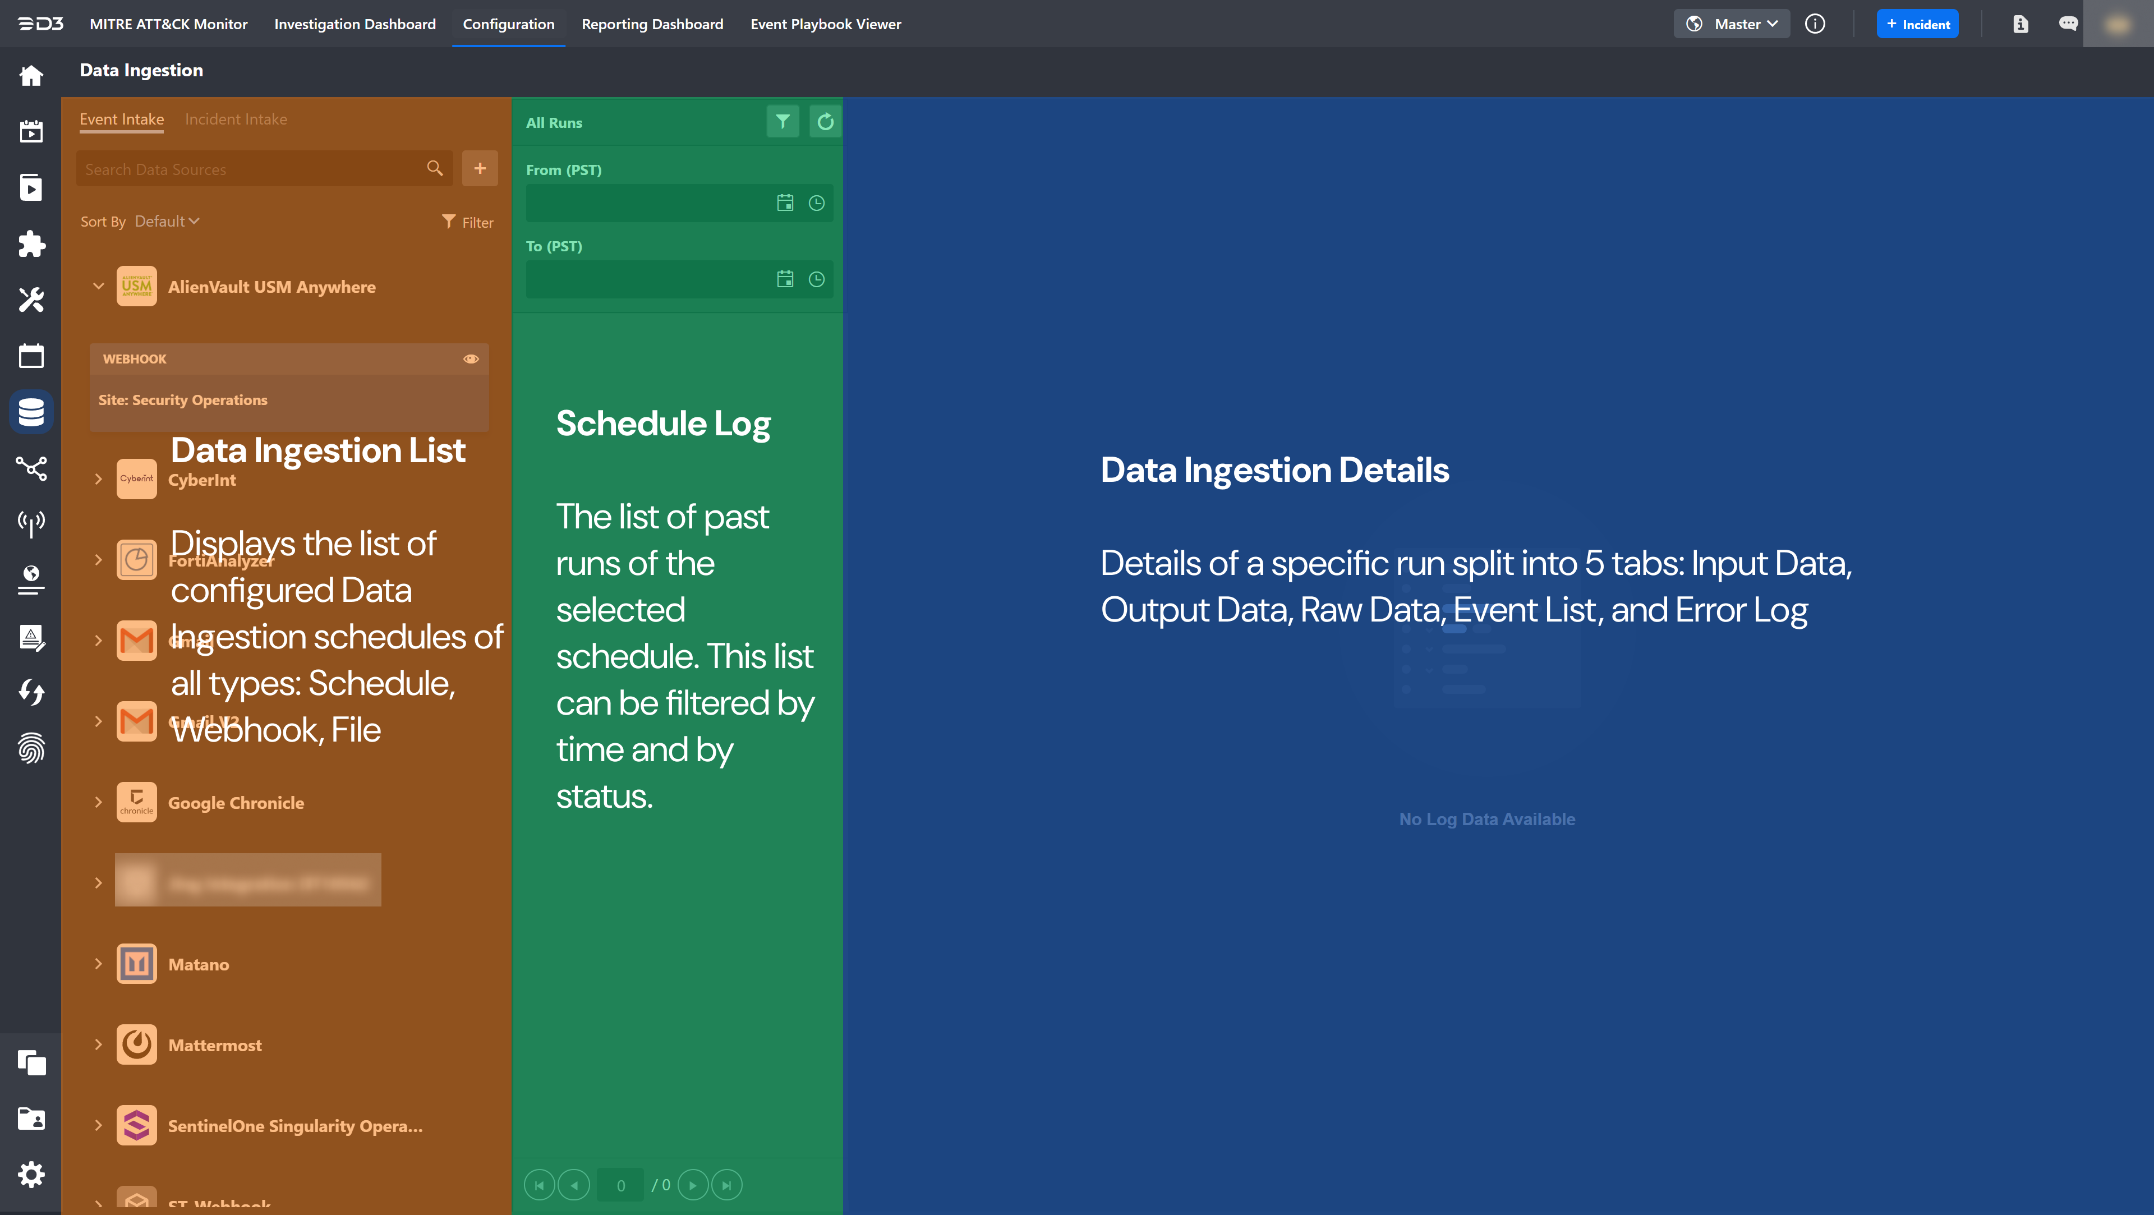This screenshot has width=2154, height=1215.
Task: Refresh the All Runs list
Action: 825,122
